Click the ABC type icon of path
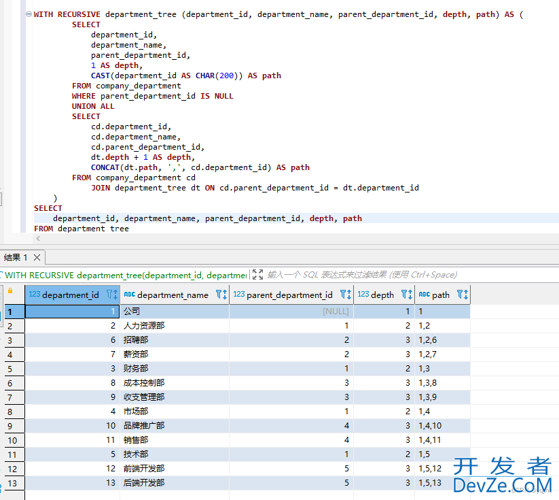The image size is (559, 500). (425, 295)
